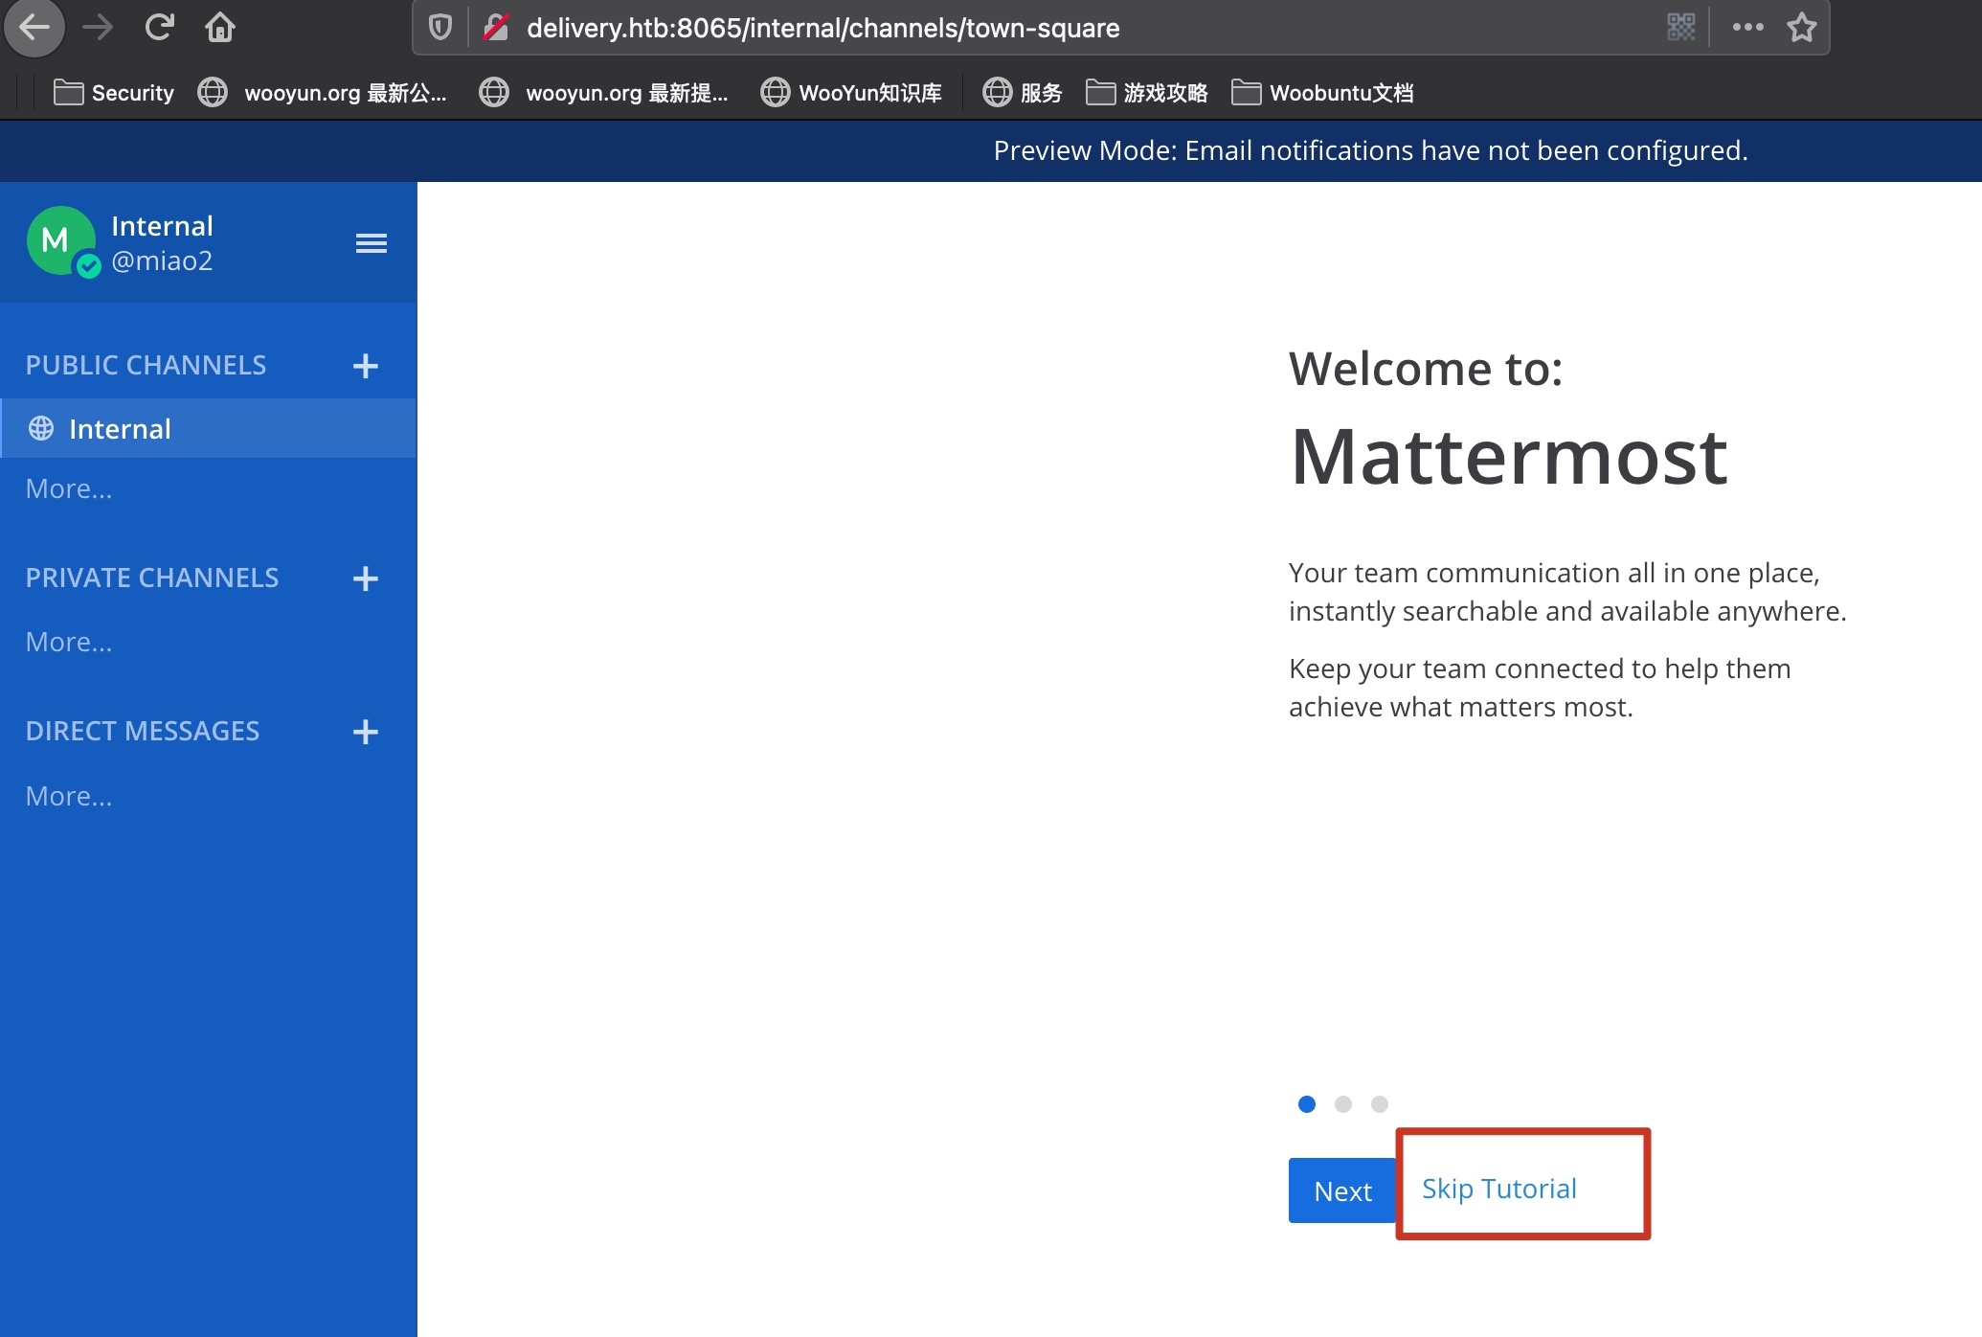Viewport: 1982px width, 1337px height.
Task: Open the Security bookmarks folder
Action: pyautogui.click(x=114, y=93)
